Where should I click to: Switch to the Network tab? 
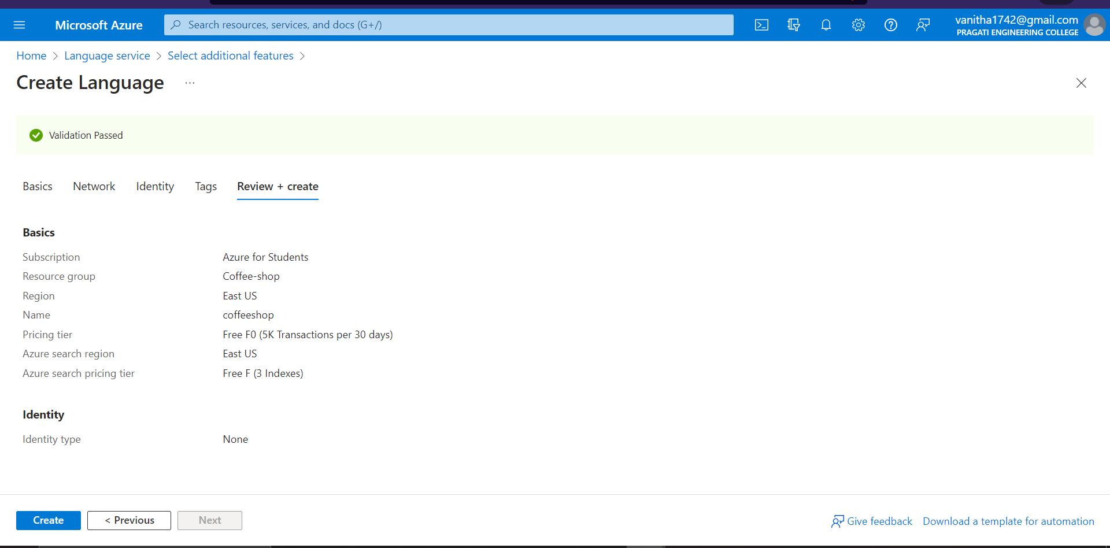[94, 186]
